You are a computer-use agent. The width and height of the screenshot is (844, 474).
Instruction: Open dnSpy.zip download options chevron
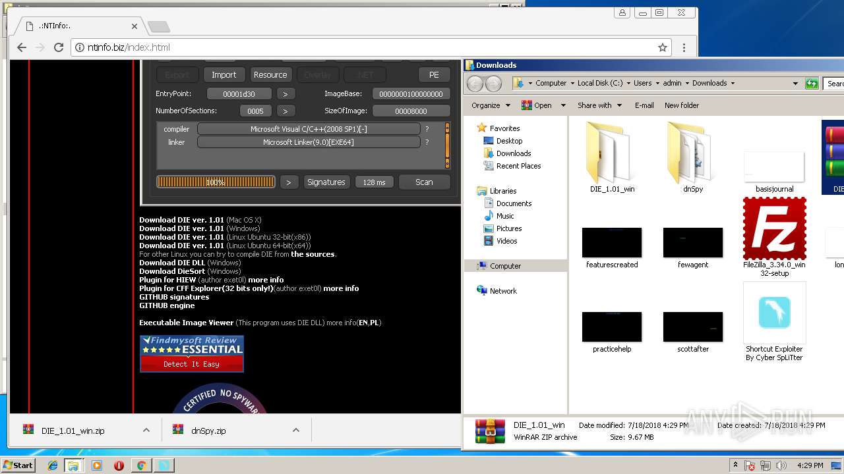(x=295, y=430)
